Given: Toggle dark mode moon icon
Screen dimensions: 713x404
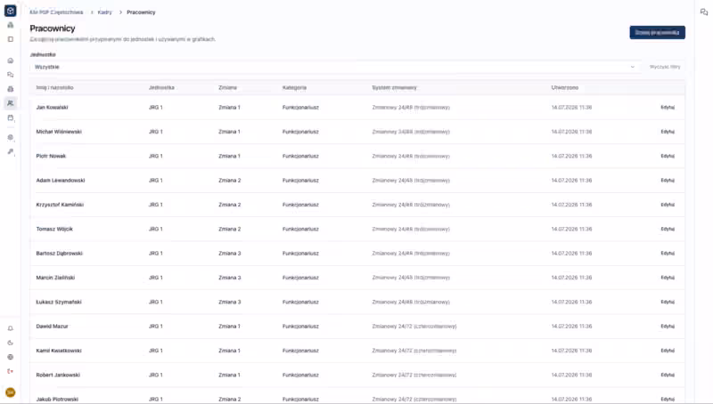Looking at the screenshot, I should [x=11, y=343].
